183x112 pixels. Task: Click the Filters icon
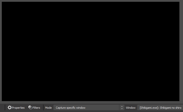point(30,107)
